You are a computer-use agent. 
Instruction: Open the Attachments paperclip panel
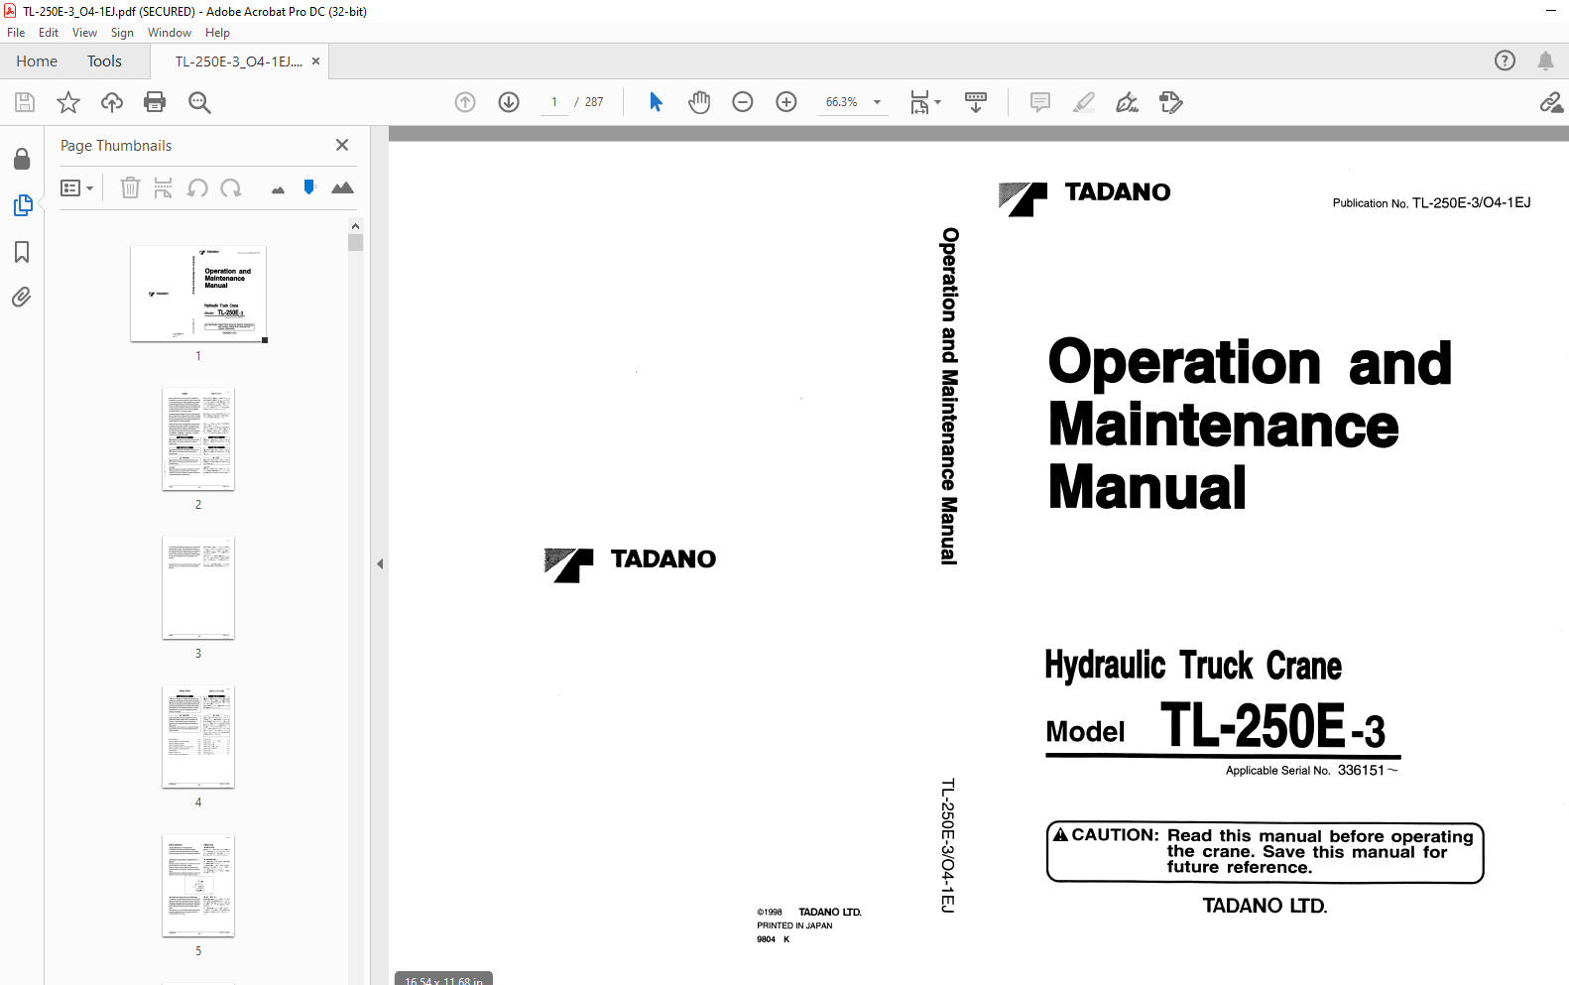click(22, 298)
